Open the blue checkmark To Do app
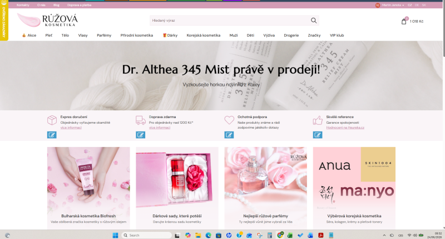Image resolution: width=445 pixels, height=239 pixels. (300, 235)
